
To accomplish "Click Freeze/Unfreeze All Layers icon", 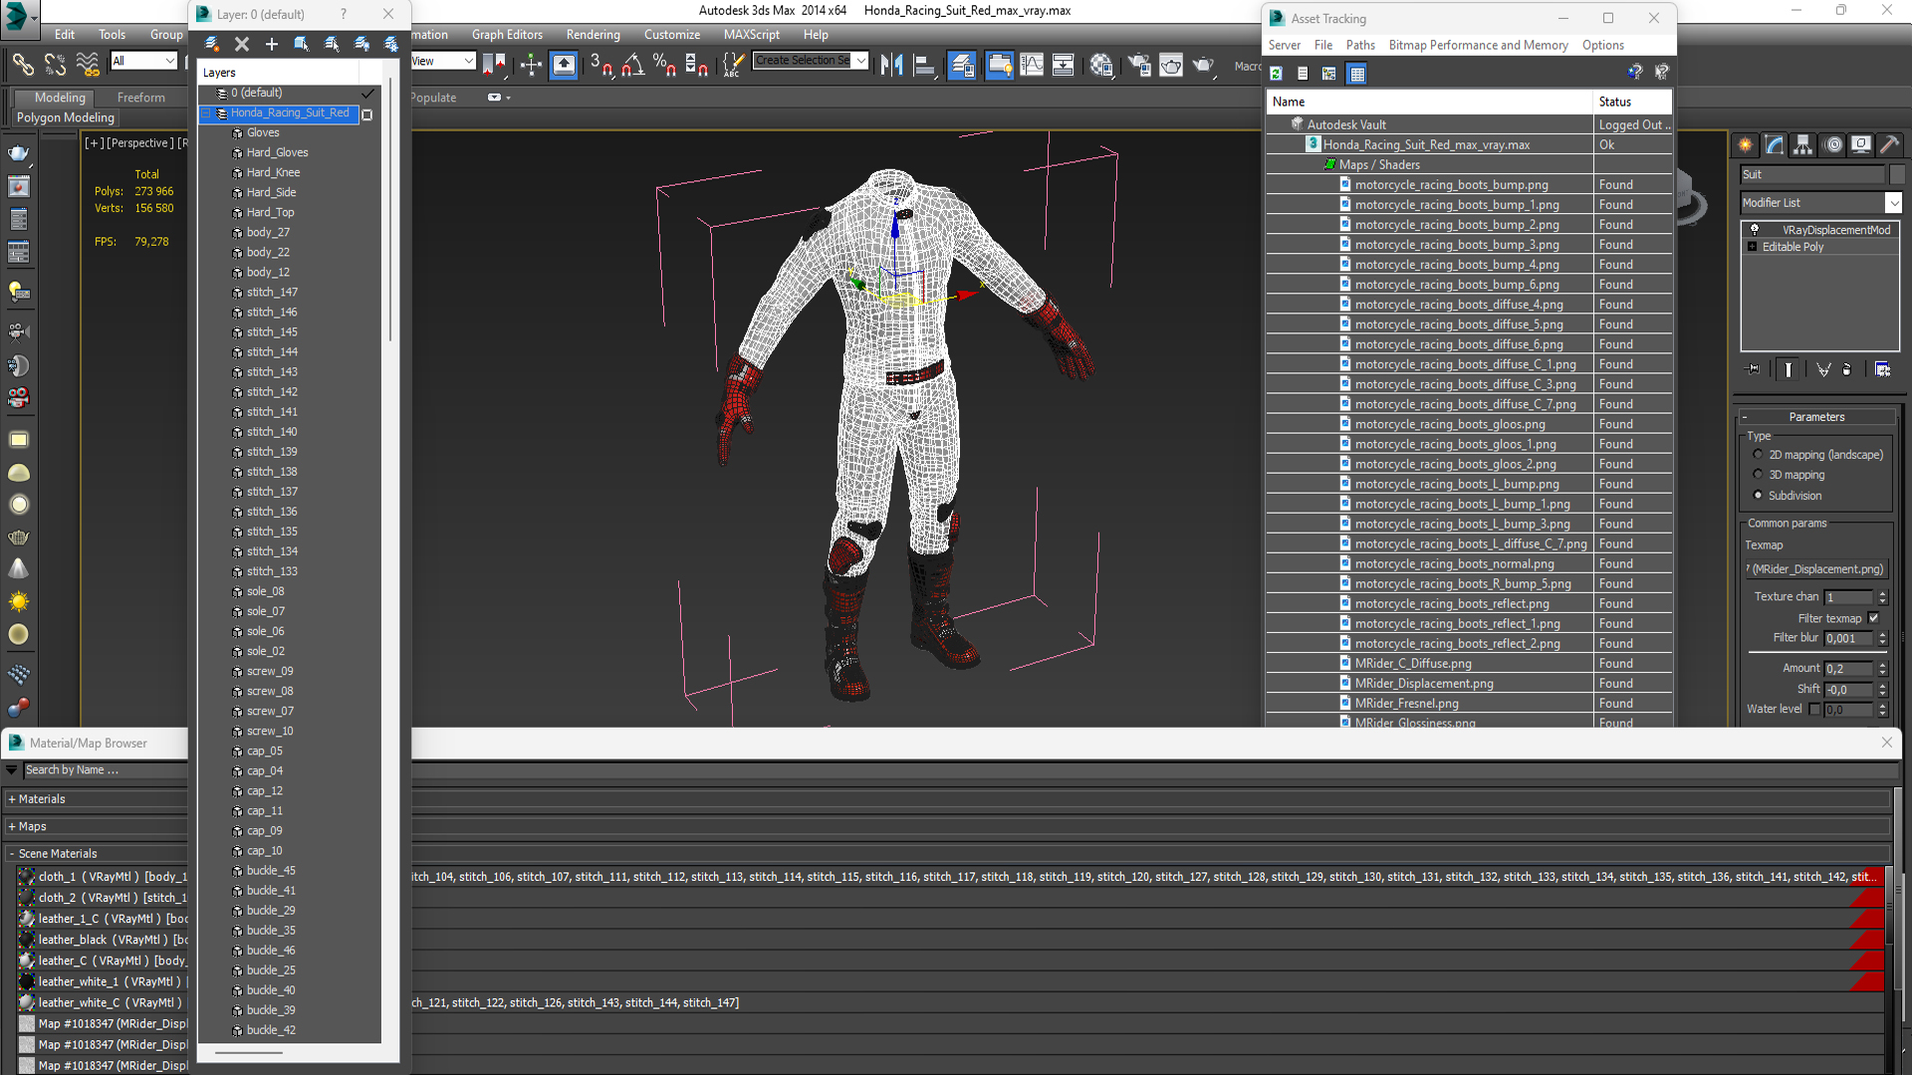I will click(391, 44).
